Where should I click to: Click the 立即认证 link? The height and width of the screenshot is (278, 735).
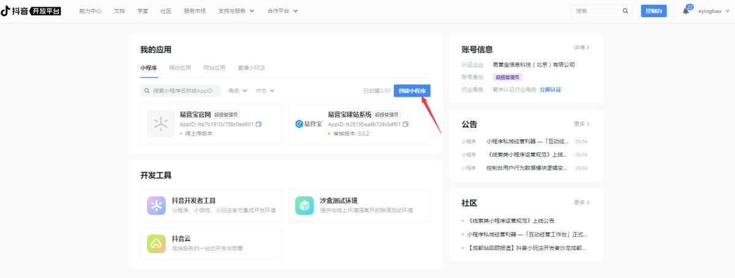tap(550, 90)
